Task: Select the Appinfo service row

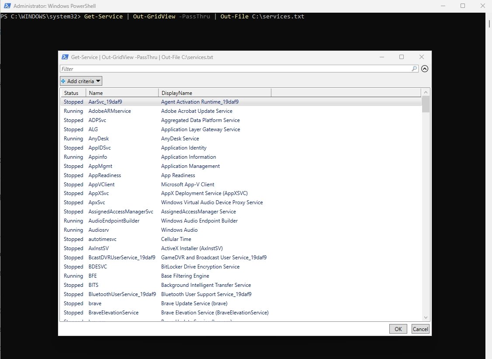Action: pos(241,157)
